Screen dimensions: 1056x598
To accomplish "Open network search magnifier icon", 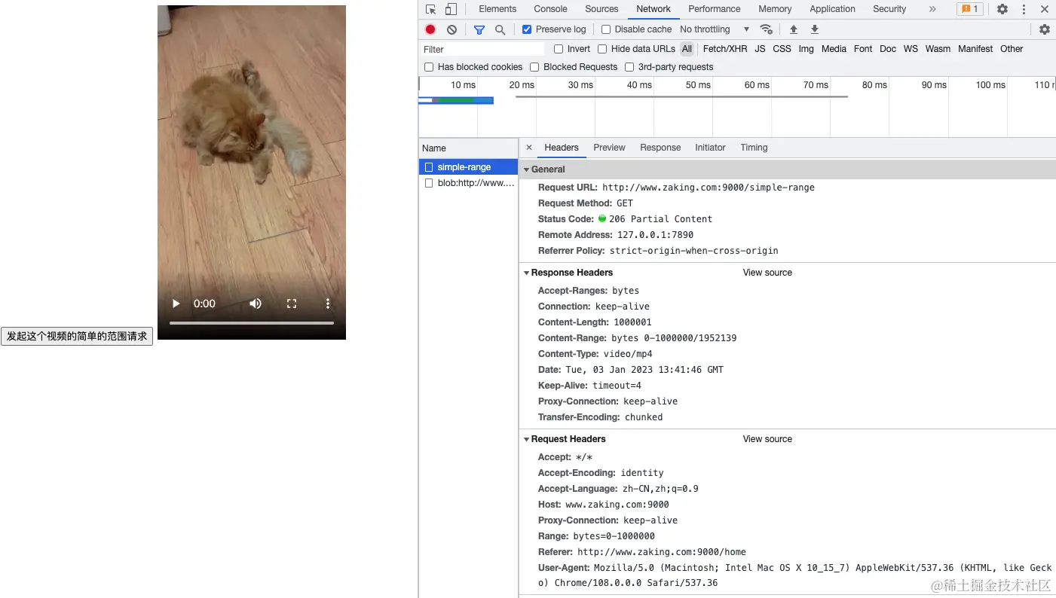I will (x=500, y=29).
